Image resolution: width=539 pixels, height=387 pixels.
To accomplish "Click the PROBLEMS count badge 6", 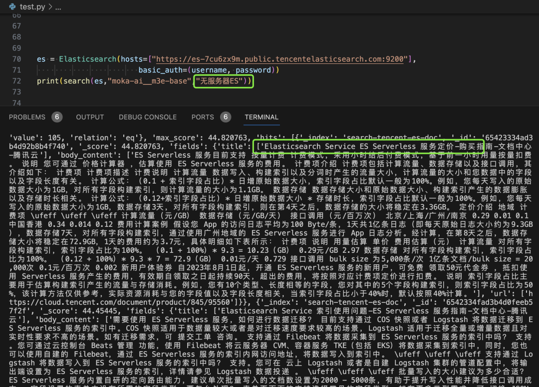I will [57, 117].
